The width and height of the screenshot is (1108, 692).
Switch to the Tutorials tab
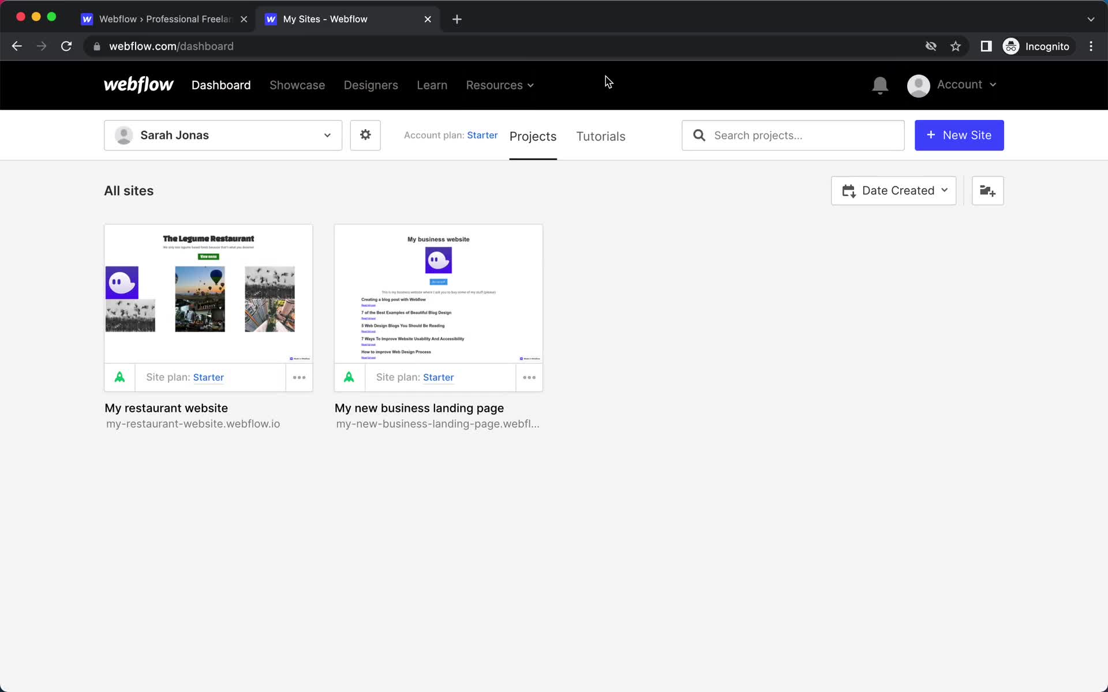[x=601, y=136]
